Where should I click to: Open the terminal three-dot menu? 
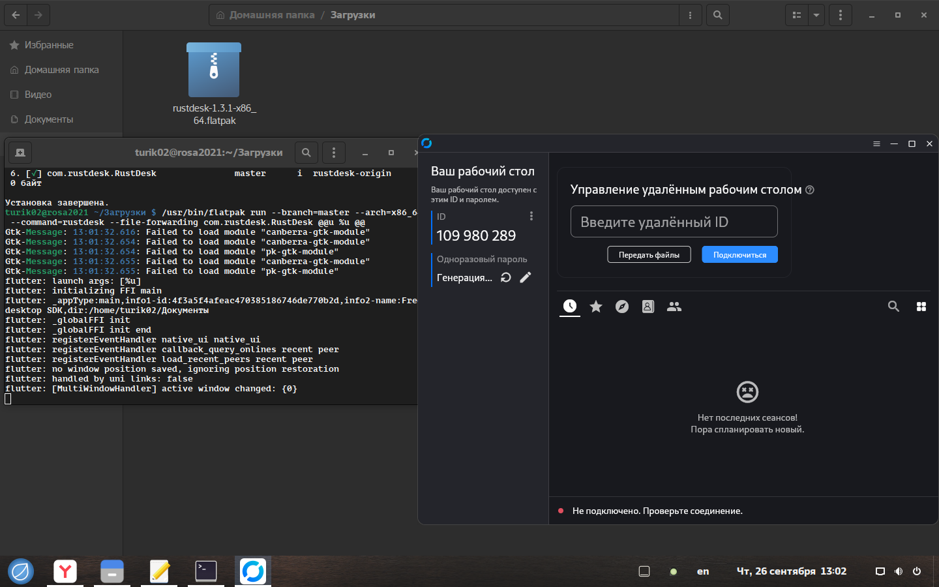pos(334,153)
